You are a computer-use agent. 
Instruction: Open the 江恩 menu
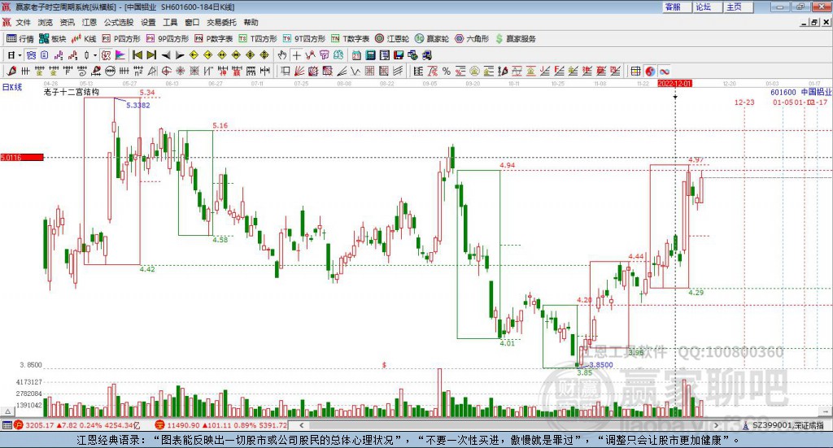[89, 22]
